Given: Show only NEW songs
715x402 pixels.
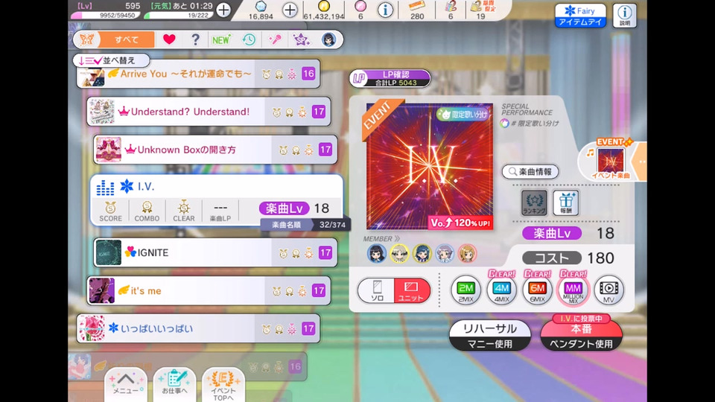Looking at the screenshot, I should point(221,39).
